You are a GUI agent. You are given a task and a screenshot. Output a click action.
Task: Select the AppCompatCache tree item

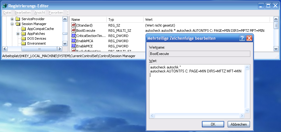pyautogui.click(x=40, y=29)
